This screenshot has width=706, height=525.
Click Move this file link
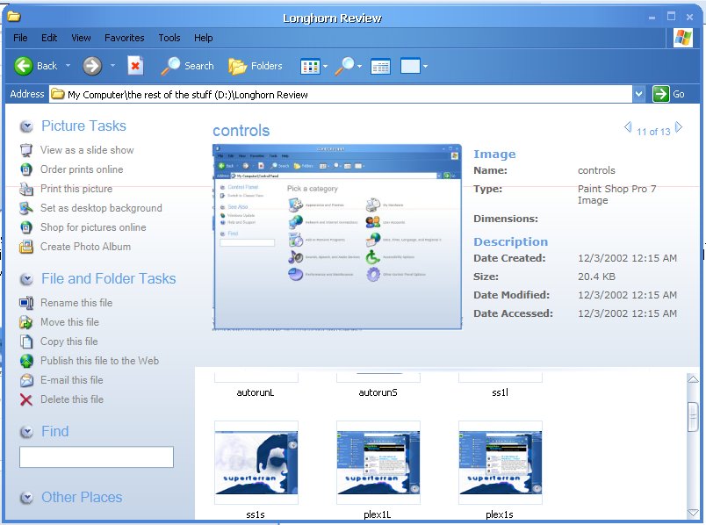(x=69, y=322)
